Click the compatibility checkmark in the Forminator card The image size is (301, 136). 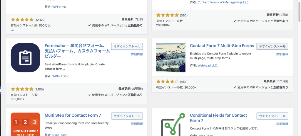pos(89,95)
